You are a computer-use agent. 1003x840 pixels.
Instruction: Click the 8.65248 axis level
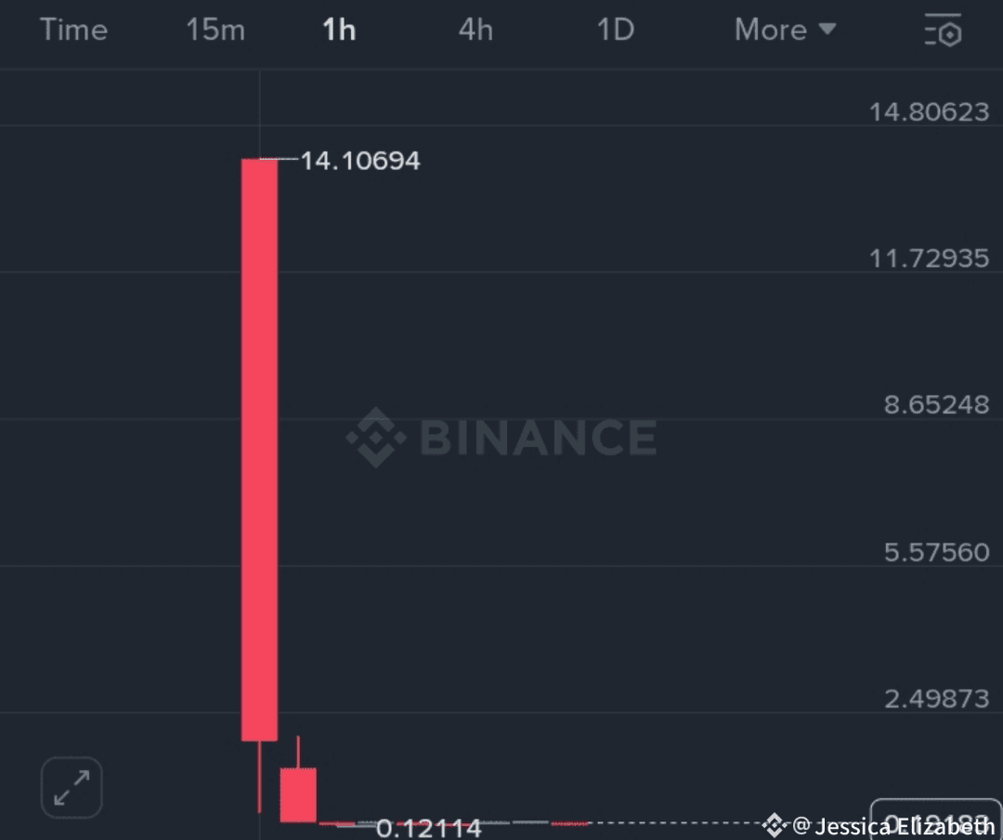(x=936, y=404)
